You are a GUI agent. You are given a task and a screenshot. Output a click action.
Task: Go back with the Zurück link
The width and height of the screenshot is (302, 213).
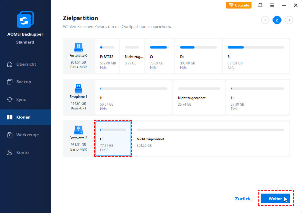243,199
